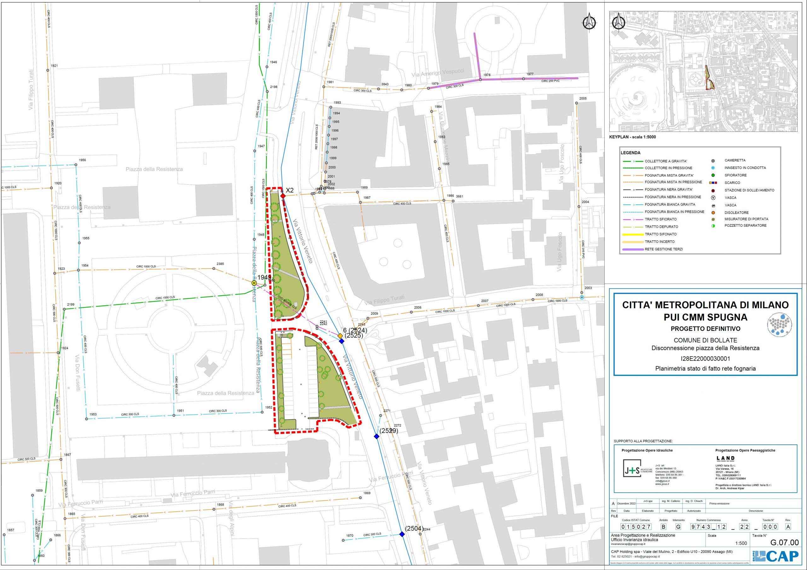The height and width of the screenshot is (570, 807).
Task: Click the purple Rete gestione terzi legend line
Action: (632, 249)
